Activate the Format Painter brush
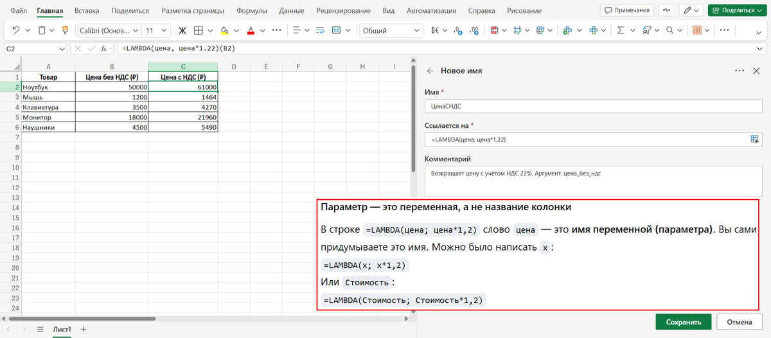The height and width of the screenshot is (338, 771). (x=65, y=30)
